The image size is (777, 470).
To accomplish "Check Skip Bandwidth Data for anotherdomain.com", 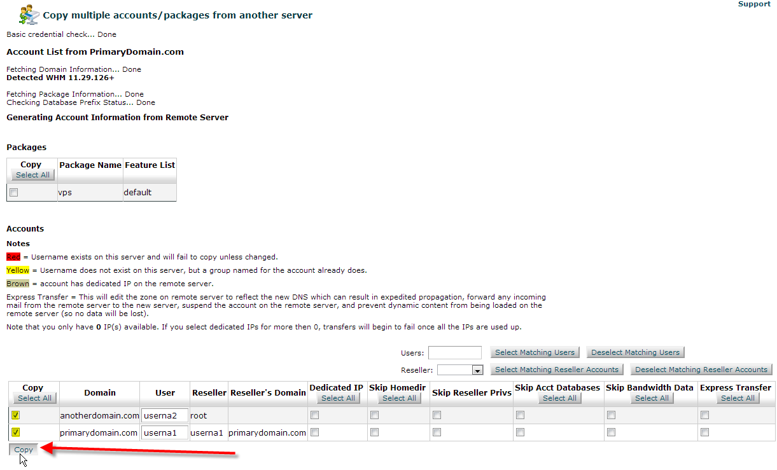I will click(612, 415).
